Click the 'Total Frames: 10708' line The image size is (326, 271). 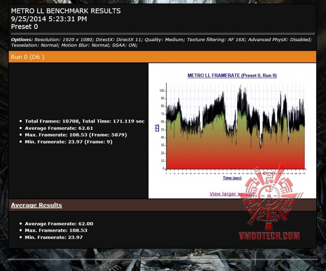[85, 121]
